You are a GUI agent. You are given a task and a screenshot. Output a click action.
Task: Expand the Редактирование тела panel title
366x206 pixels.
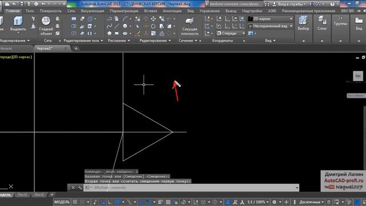83,41
